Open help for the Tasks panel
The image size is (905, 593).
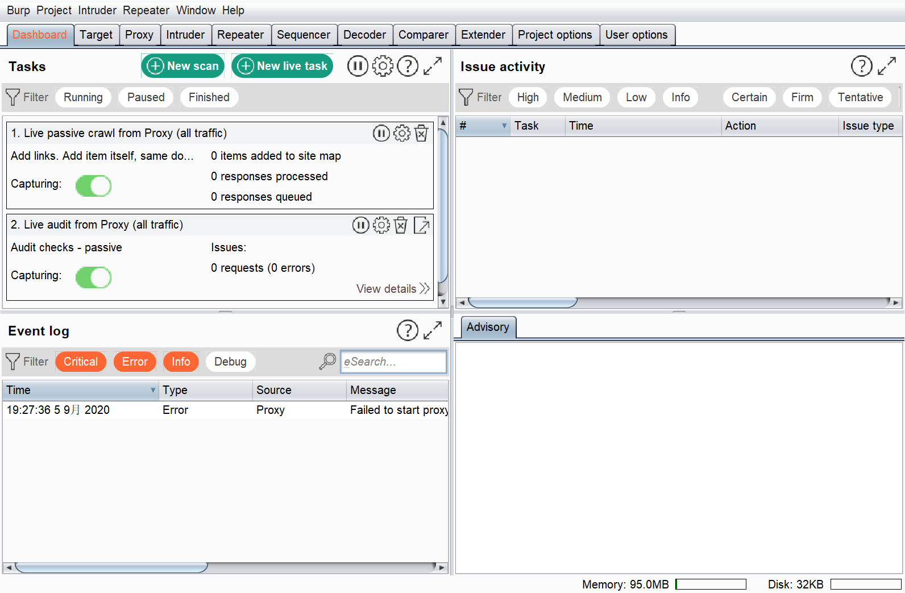pyautogui.click(x=408, y=67)
